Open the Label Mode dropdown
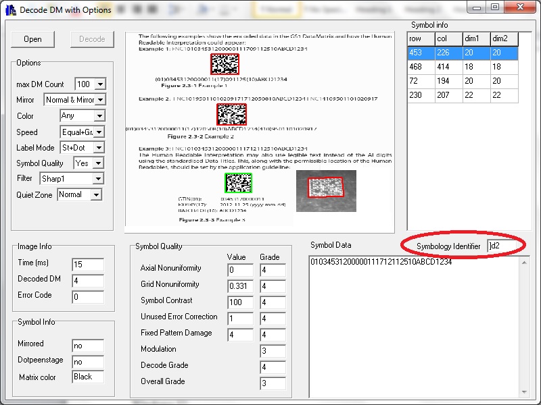 click(x=99, y=148)
